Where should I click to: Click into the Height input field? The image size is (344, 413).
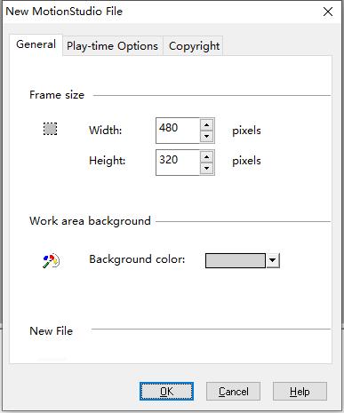pyautogui.click(x=178, y=163)
